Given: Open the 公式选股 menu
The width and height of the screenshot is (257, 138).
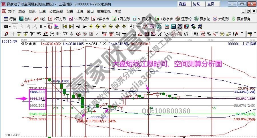Looking at the screenshot, I should tap(56, 11).
